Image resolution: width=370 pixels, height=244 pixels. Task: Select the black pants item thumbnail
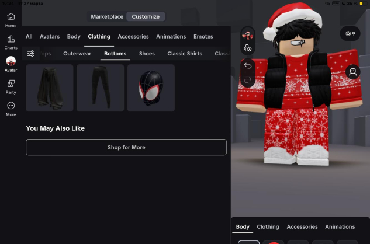pos(100,88)
